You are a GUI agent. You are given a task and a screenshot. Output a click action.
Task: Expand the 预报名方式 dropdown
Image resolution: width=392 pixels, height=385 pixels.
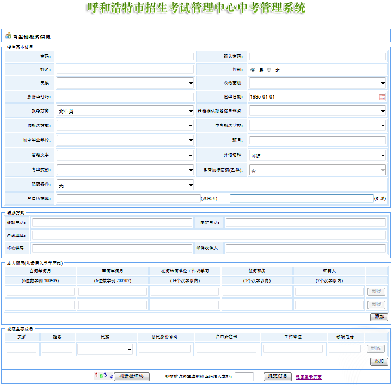(125, 126)
